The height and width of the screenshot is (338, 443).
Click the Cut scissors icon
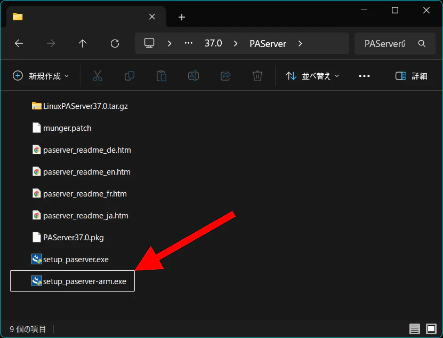pos(98,76)
